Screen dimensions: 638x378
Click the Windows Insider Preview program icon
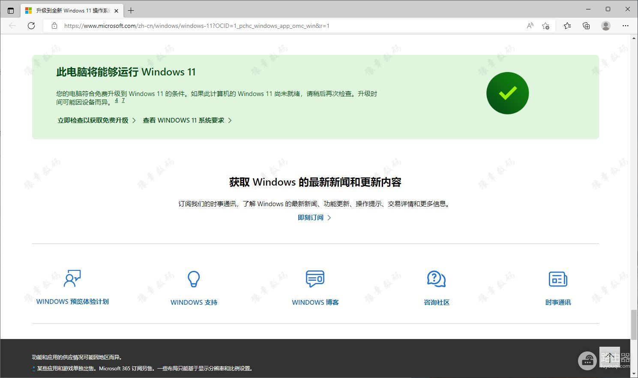[x=72, y=279]
